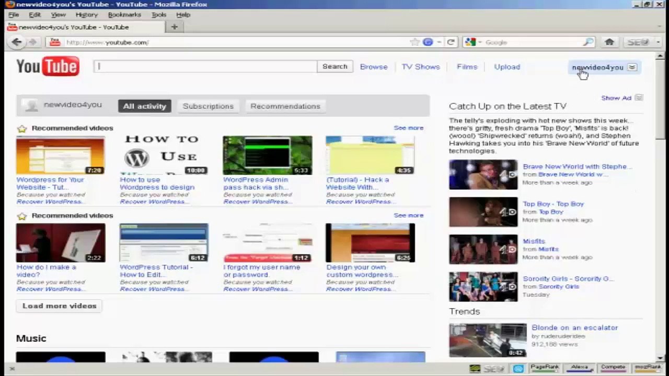This screenshot has width=669, height=376.
Task: Click the Show Ad expand icon
Action: 639,98
